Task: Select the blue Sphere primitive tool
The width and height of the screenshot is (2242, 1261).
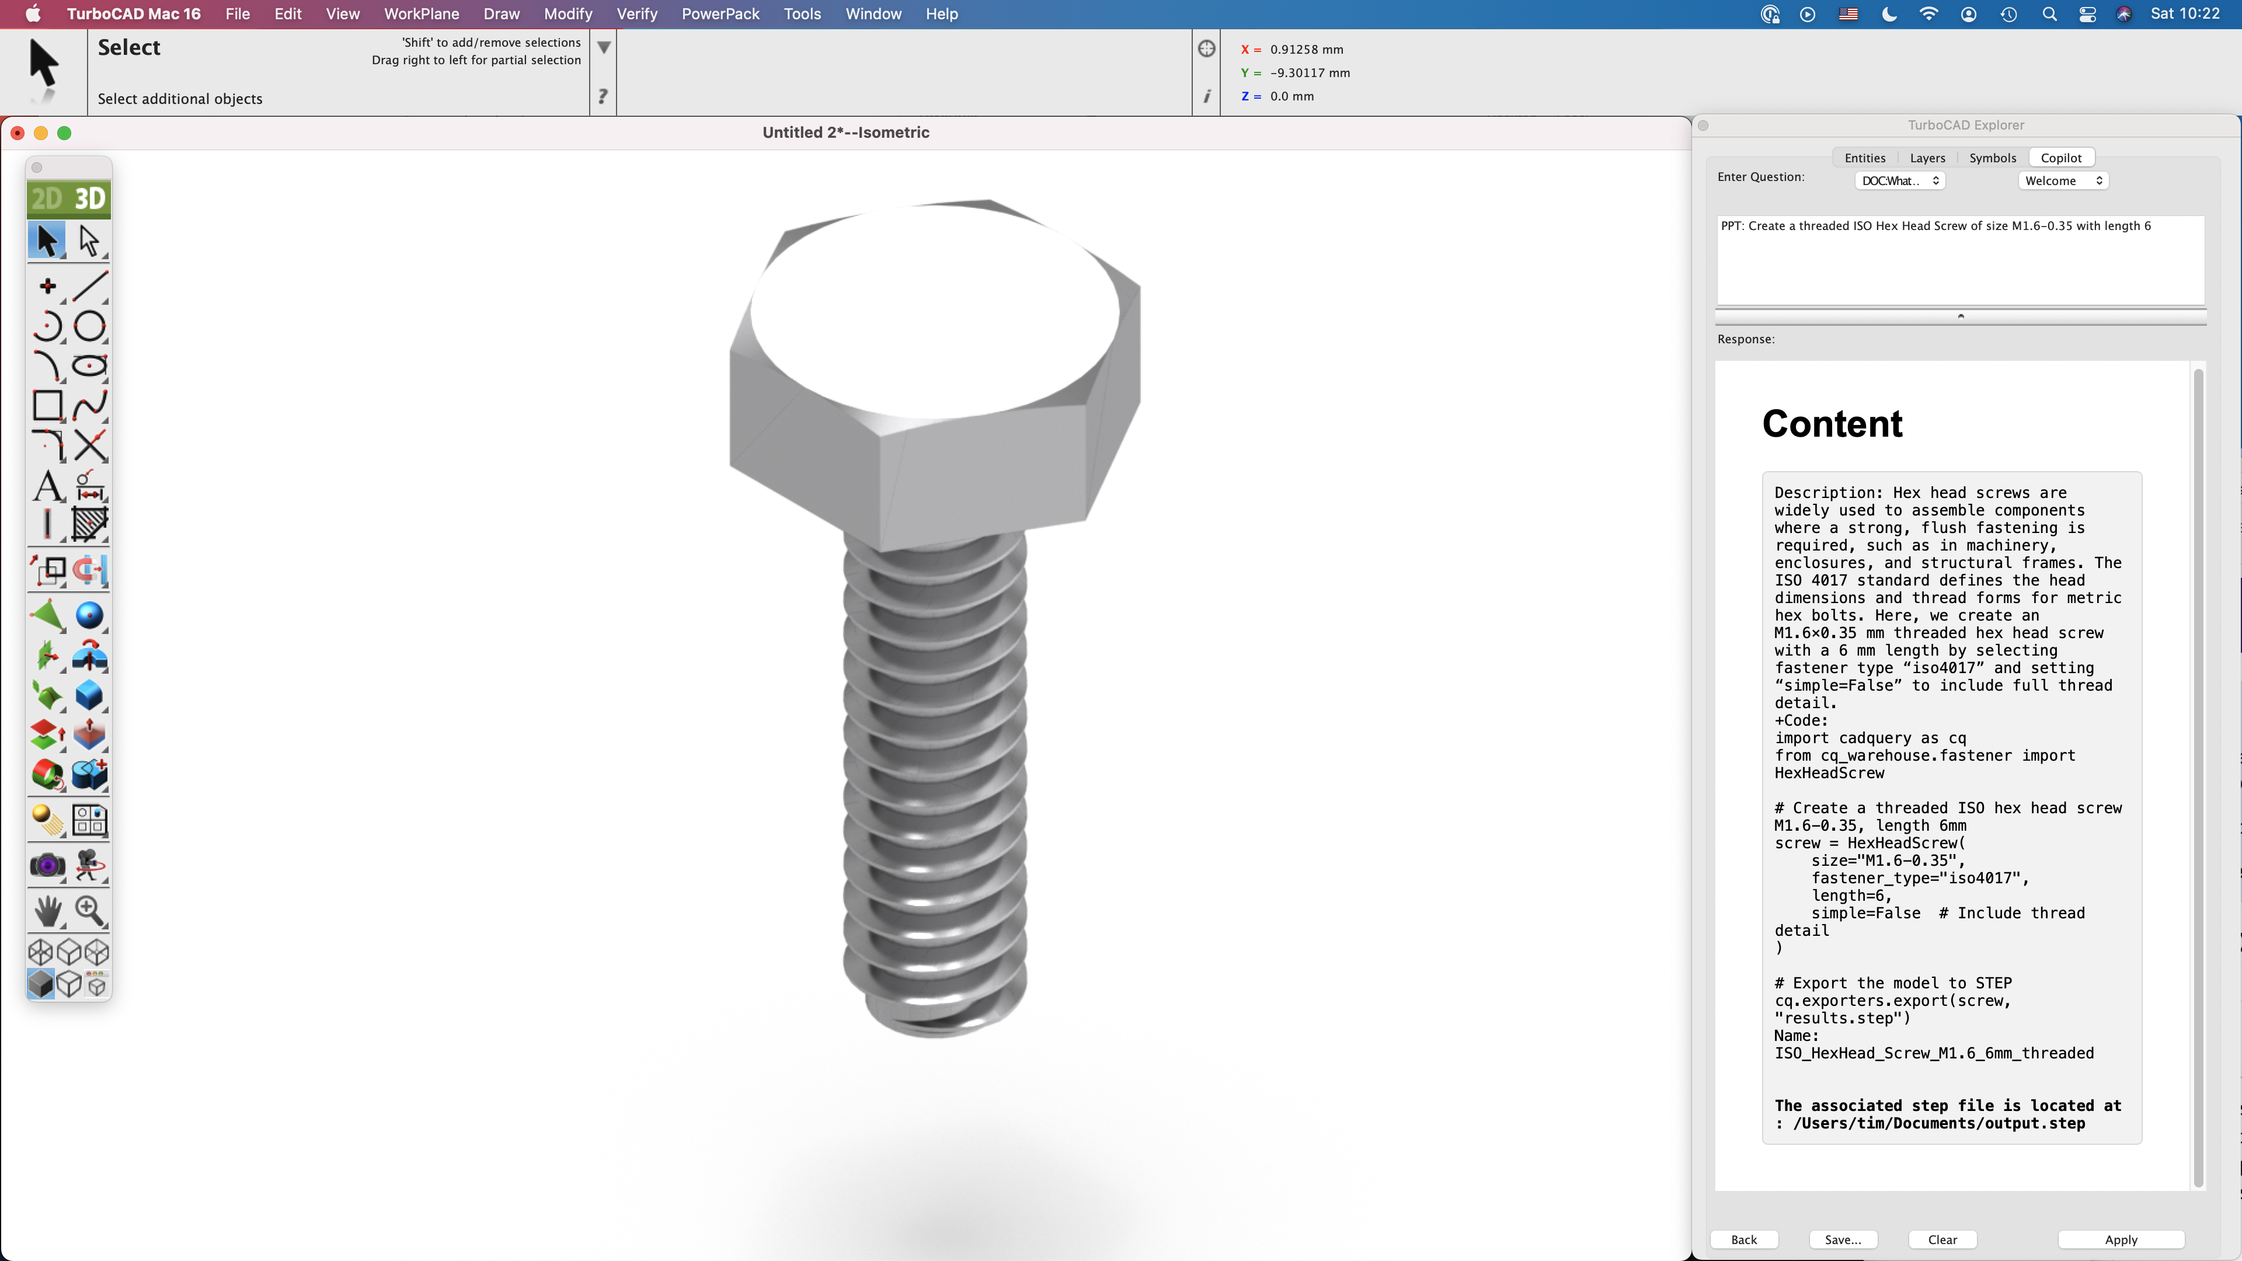Action: click(90, 616)
